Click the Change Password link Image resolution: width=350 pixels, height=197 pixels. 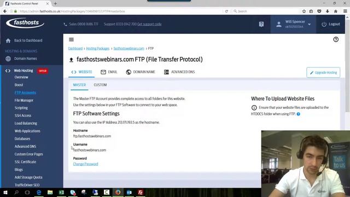click(x=85, y=164)
